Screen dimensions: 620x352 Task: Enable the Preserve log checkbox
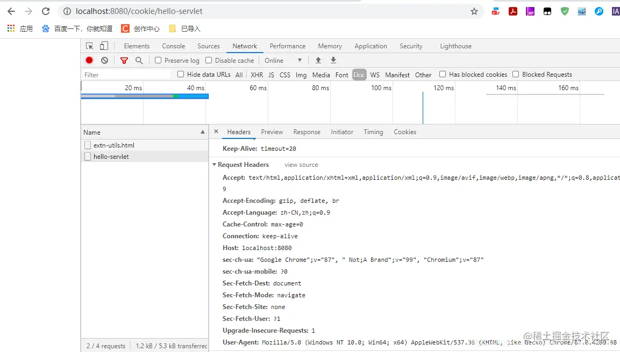tap(158, 61)
